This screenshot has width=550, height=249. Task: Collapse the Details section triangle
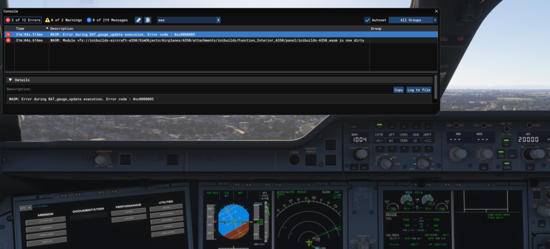(x=10, y=80)
